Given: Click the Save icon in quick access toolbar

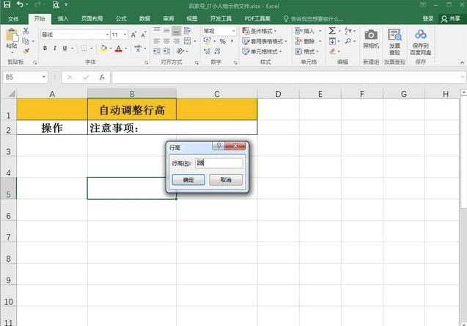Looking at the screenshot, I should [x=7, y=5].
